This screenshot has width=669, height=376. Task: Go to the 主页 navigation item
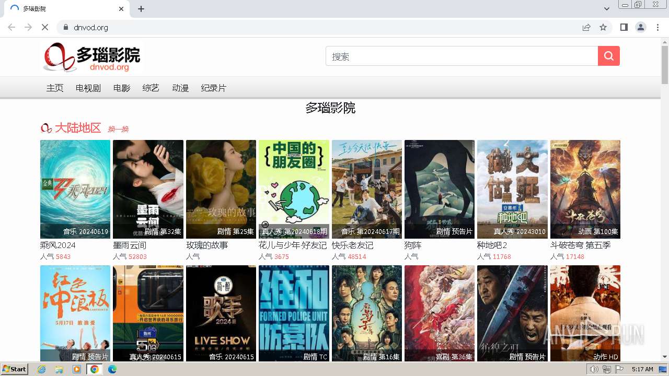(55, 88)
